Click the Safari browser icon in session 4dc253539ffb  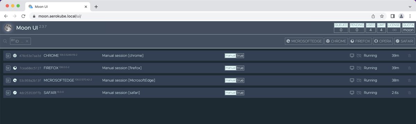(x=15, y=93)
